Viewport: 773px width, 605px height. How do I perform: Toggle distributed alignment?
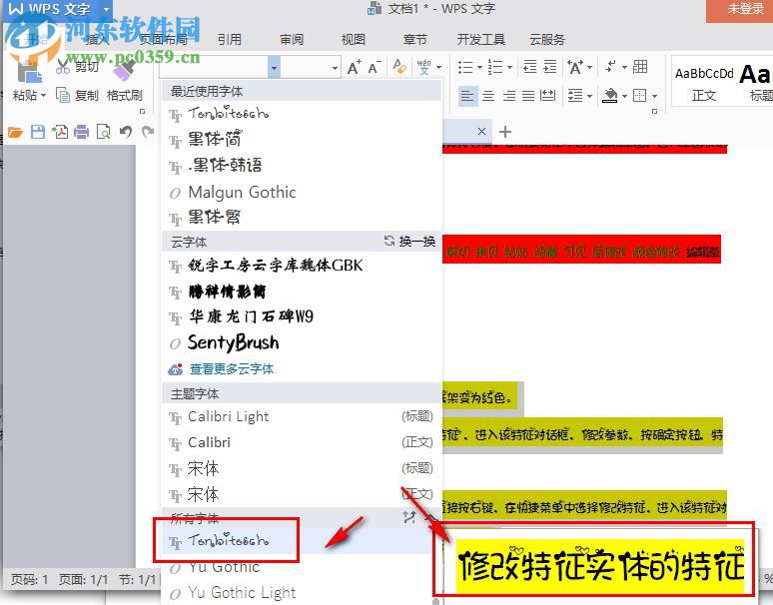point(547,95)
